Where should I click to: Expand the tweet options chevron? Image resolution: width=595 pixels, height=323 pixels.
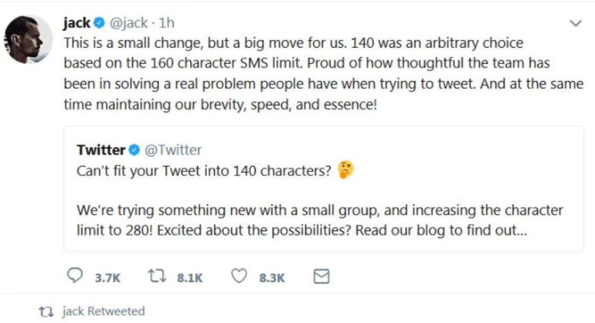pyautogui.click(x=576, y=23)
